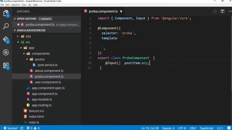Screen dimensions: 232x130
Task: Click the Angular icon of user.component.ts
Action: 31,82
